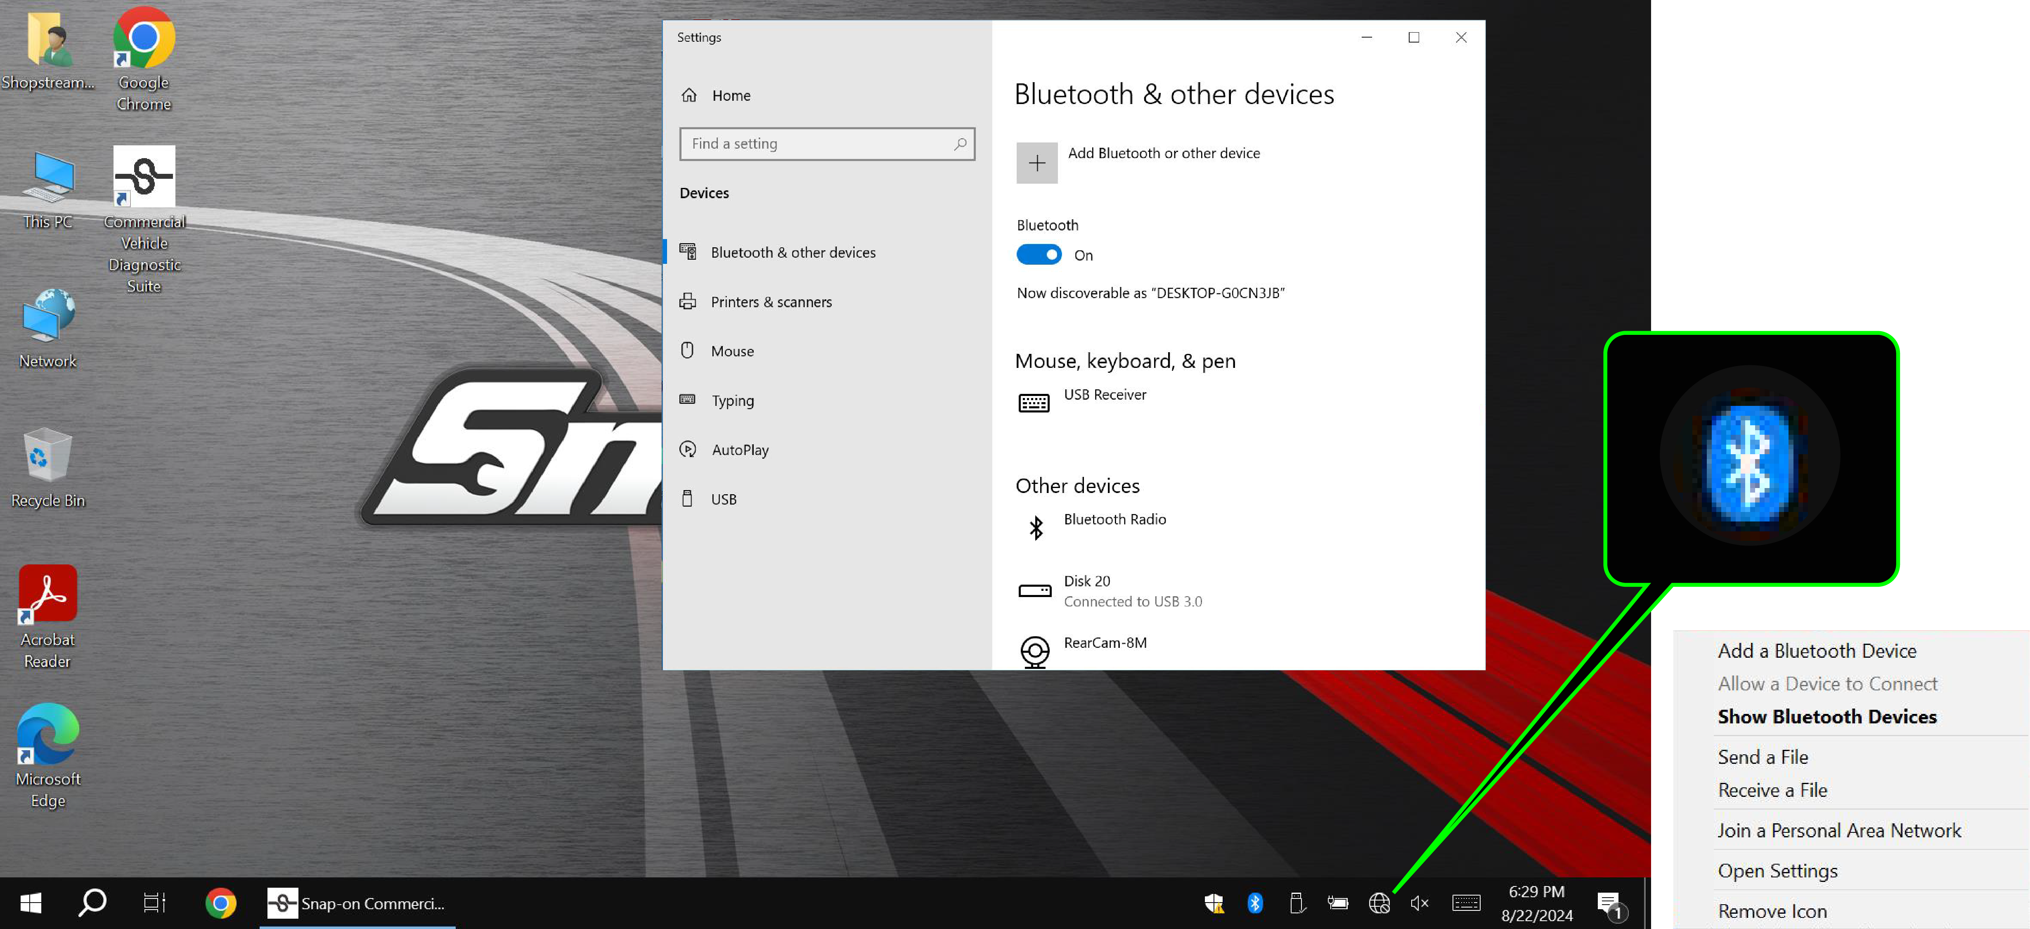Open the notification action center icon

[x=1609, y=903]
